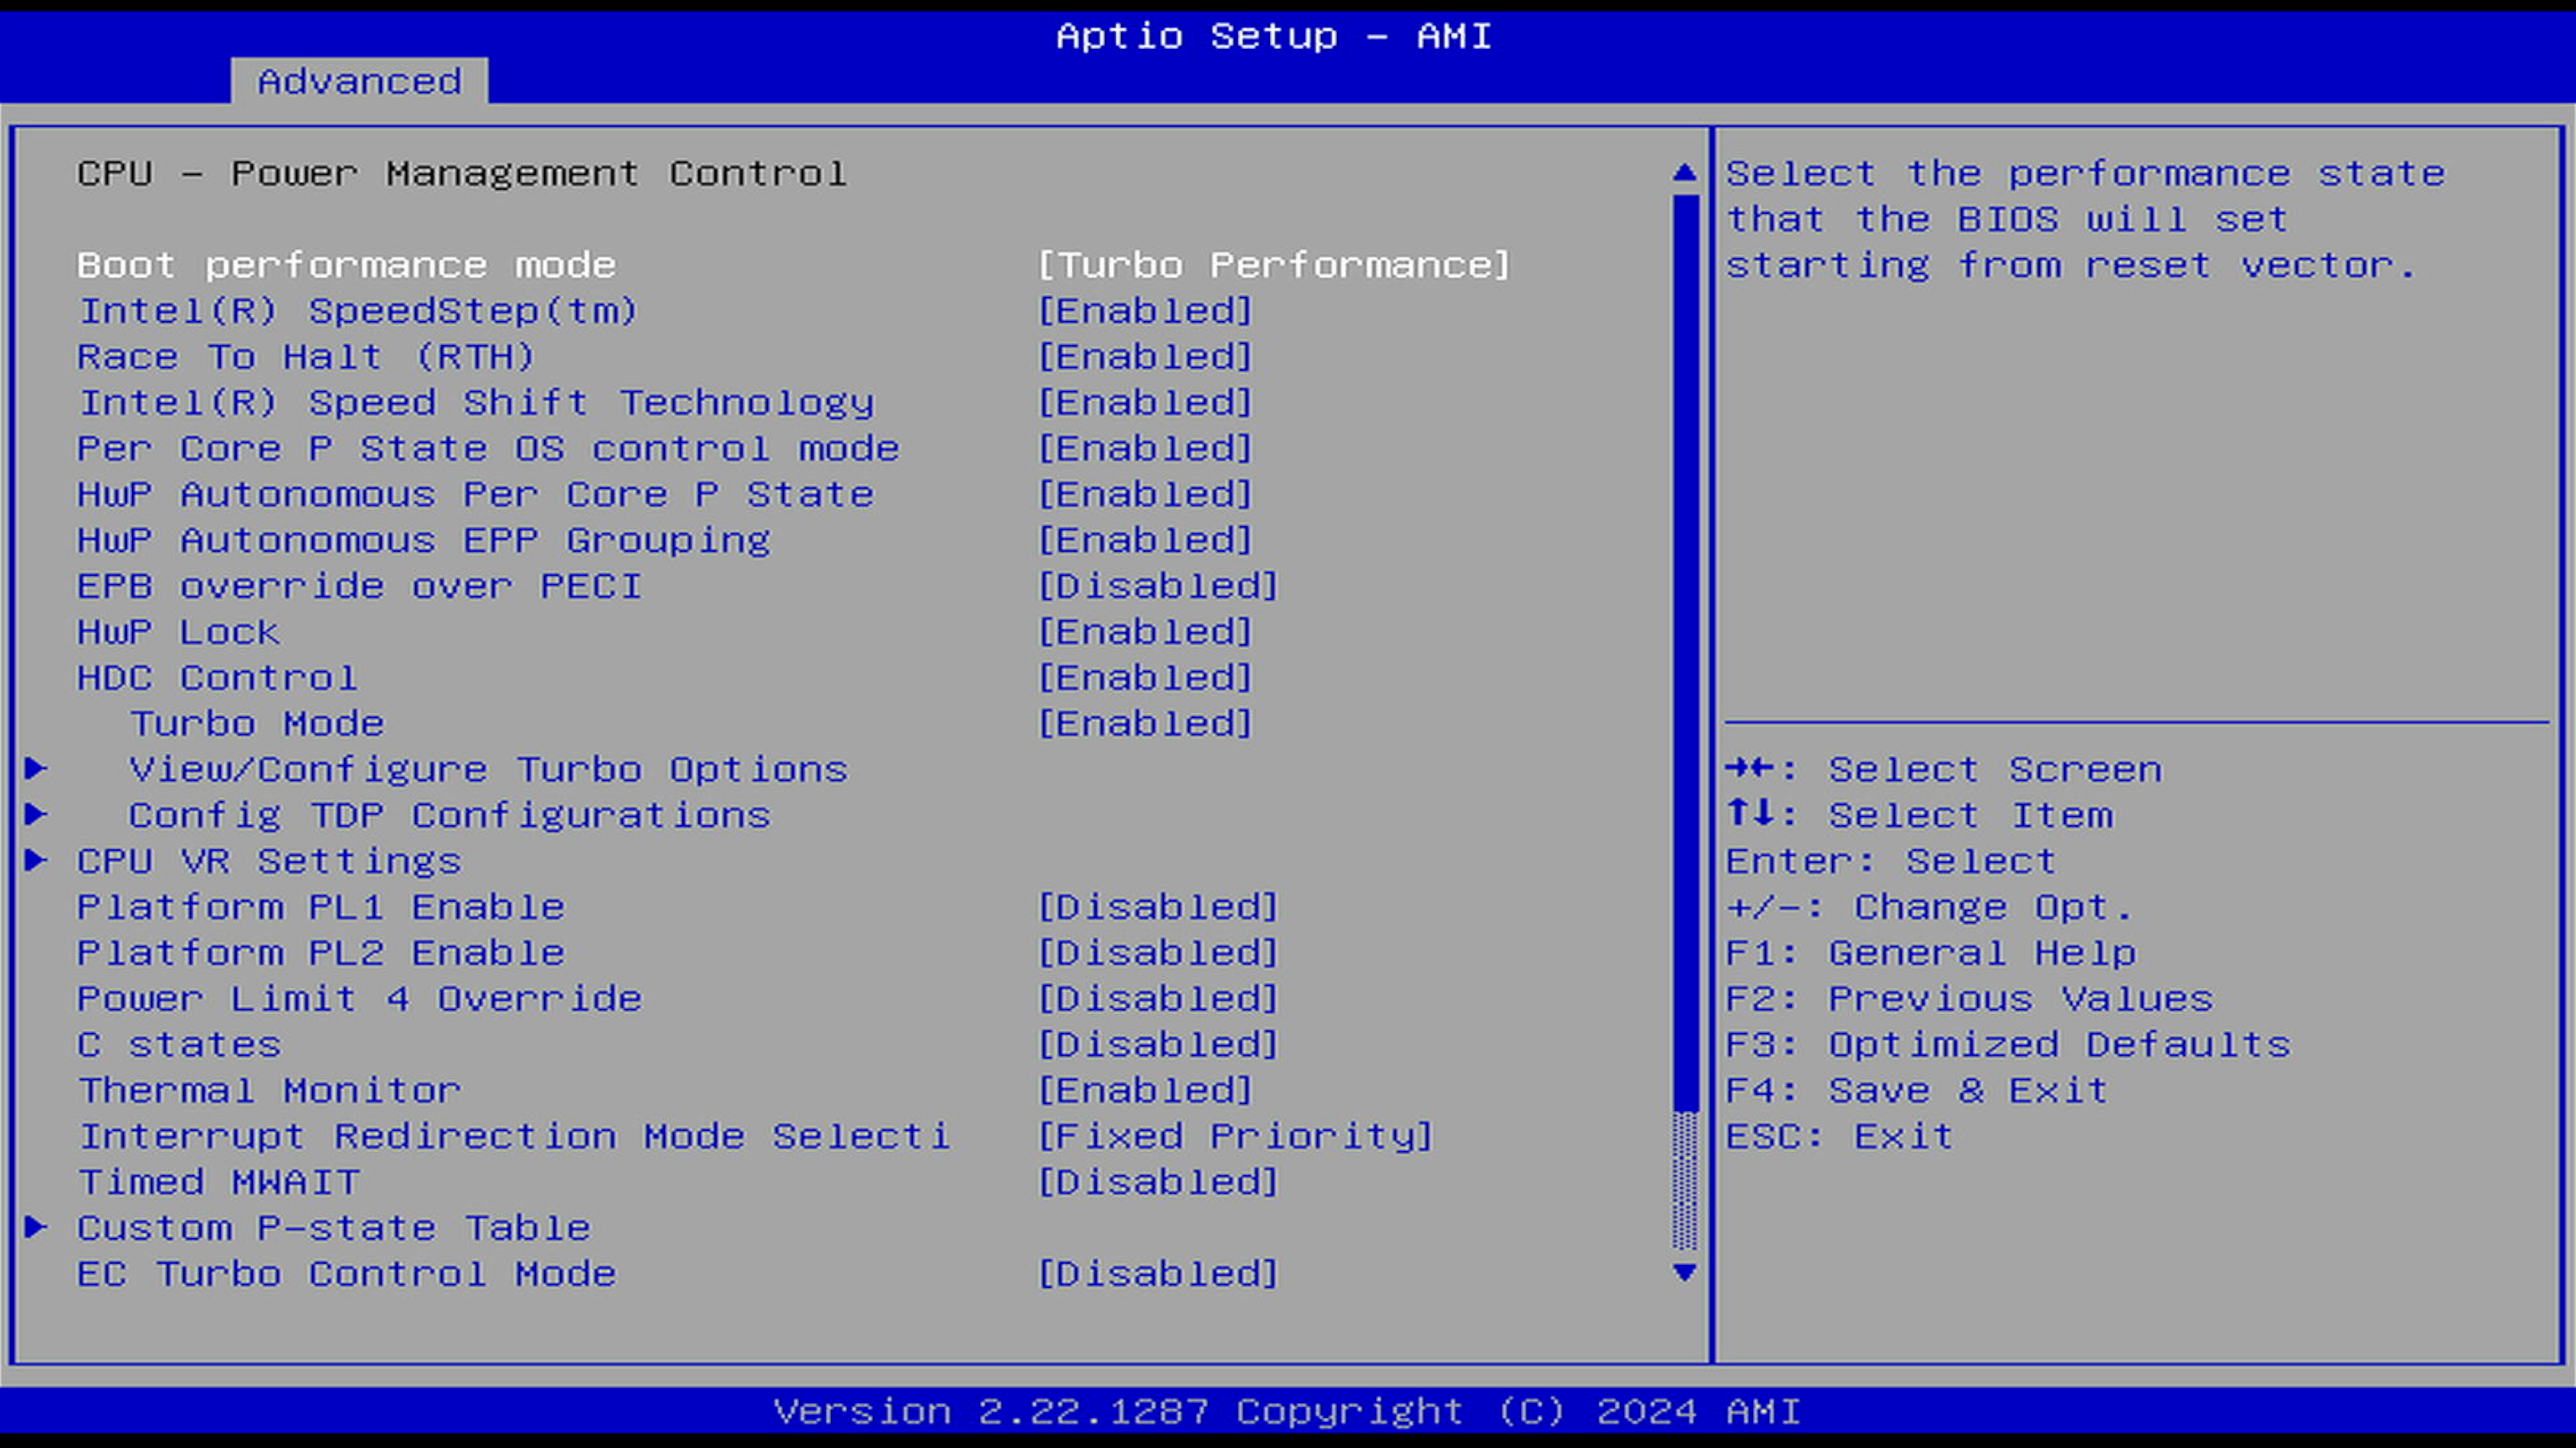
Task: Enable C states Disabled option
Action: tap(1157, 1044)
